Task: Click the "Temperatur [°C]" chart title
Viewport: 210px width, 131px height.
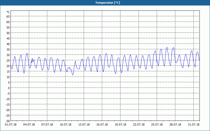Action: (105, 3)
